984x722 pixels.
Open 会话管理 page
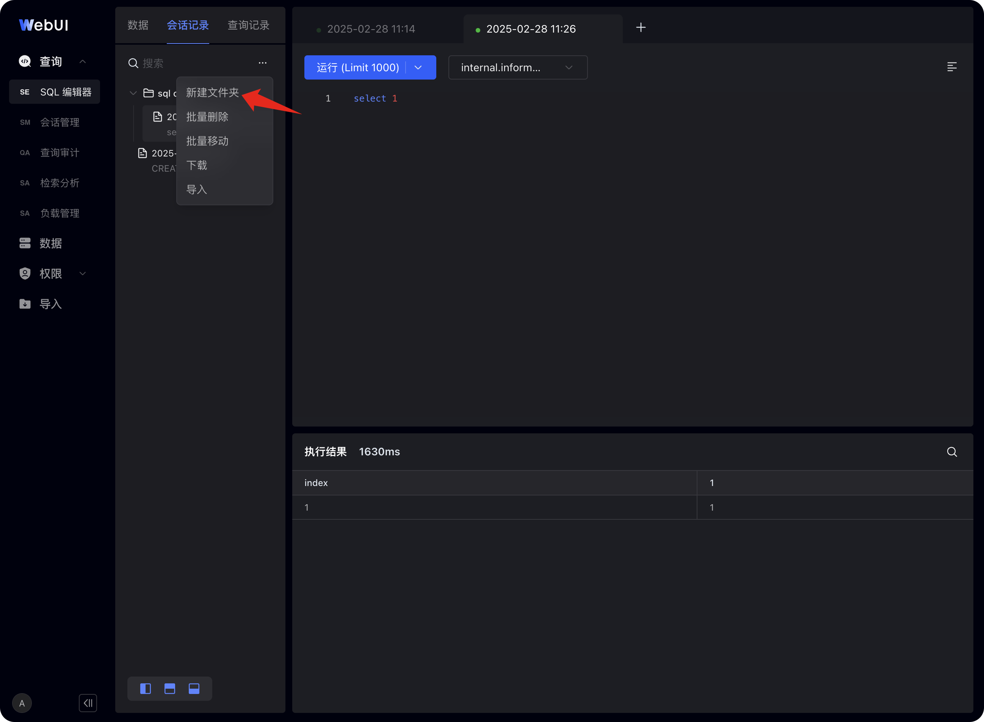55,122
